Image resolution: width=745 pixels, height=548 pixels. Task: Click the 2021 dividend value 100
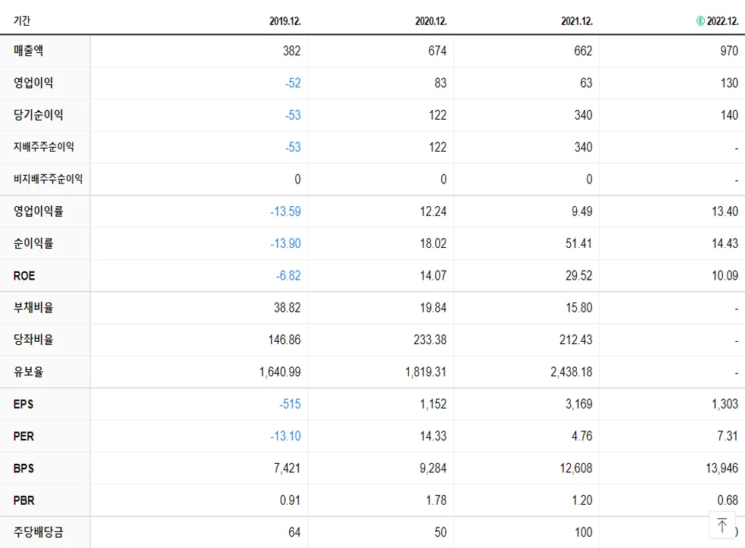(584, 532)
